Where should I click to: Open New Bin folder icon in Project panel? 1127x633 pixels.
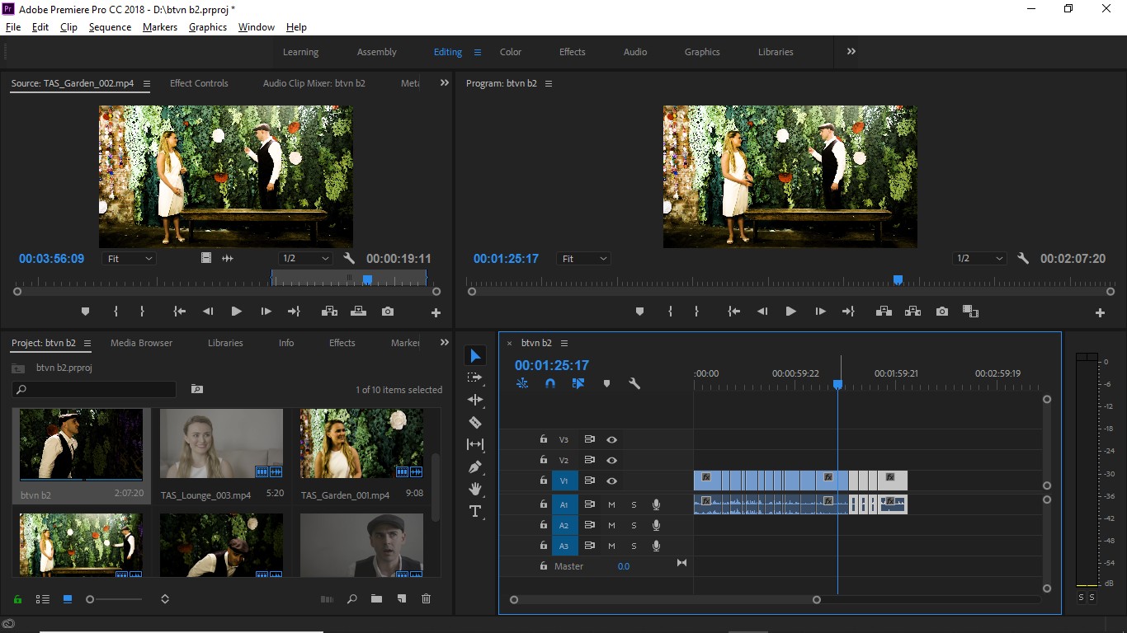(376, 599)
